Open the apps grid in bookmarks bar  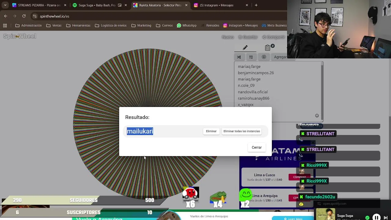click(5, 25)
